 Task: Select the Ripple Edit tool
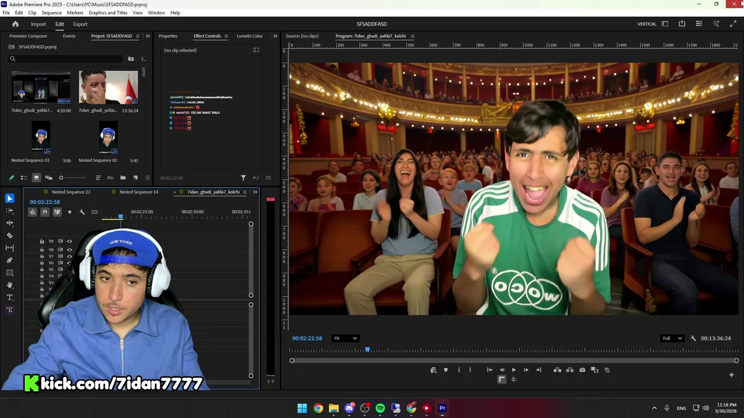[9, 223]
